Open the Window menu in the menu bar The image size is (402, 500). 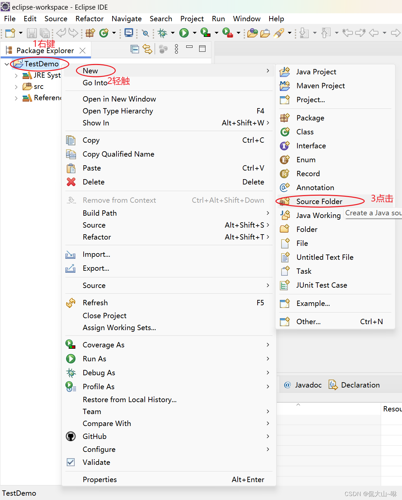point(247,19)
